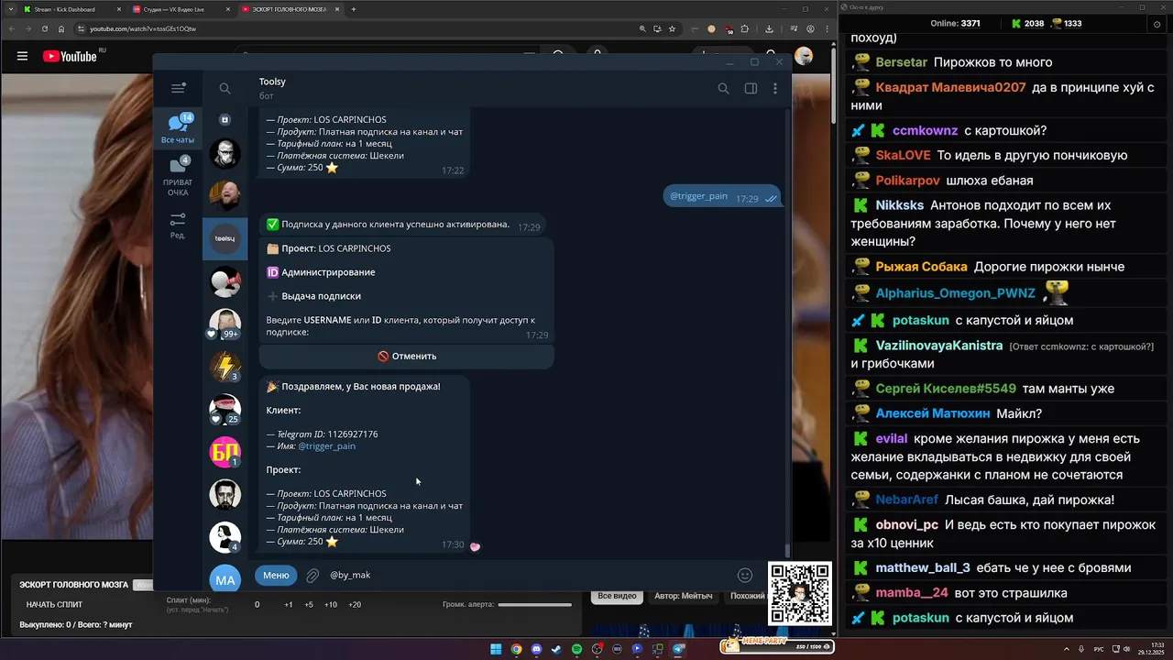Click 'НАЧАТЬ СПЛИТ' button

(54, 604)
